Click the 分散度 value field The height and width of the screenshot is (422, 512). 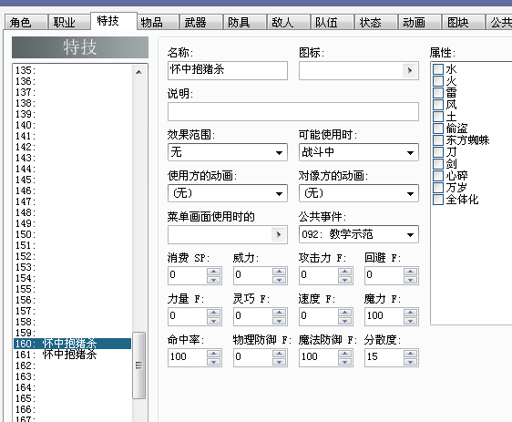pyautogui.click(x=384, y=357)
